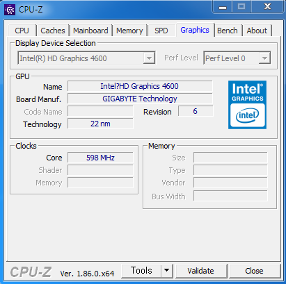
Task: Click the CPU-Z title bar app icon
Action: click(x=10, y=10)
